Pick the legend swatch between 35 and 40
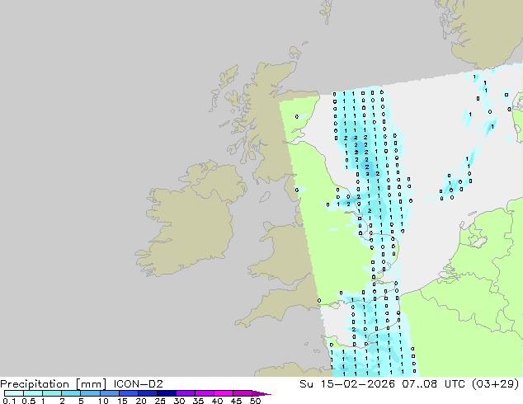The width and height of the screenshot is (523, 404). click(204, 393)
